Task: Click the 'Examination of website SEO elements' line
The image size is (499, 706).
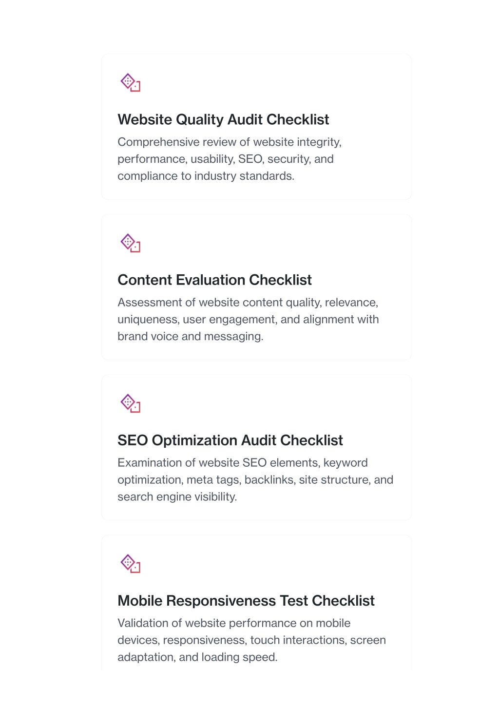Action: click(243, 462)
